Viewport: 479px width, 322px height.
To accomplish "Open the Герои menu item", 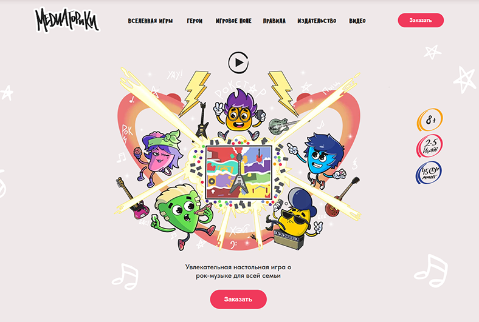I will [195, 21].
